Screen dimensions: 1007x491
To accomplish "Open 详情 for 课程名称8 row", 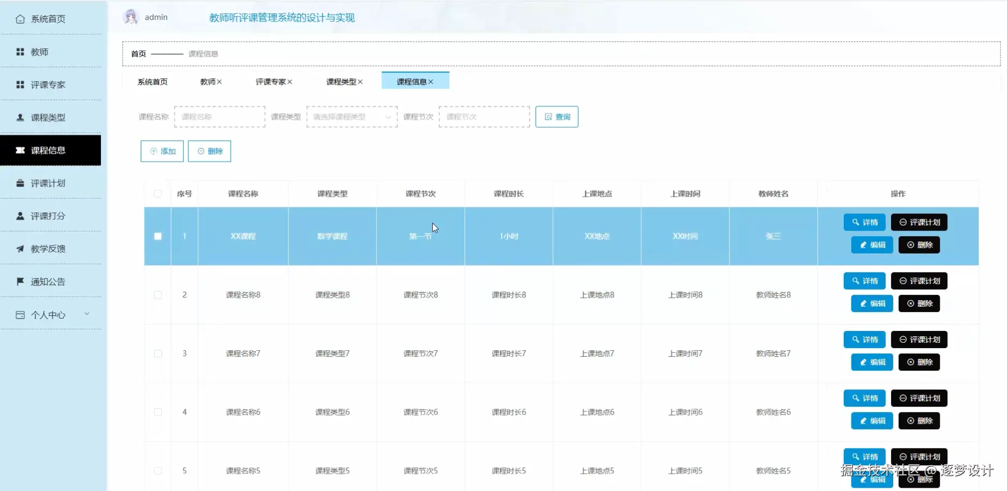I will coord(864,281).
